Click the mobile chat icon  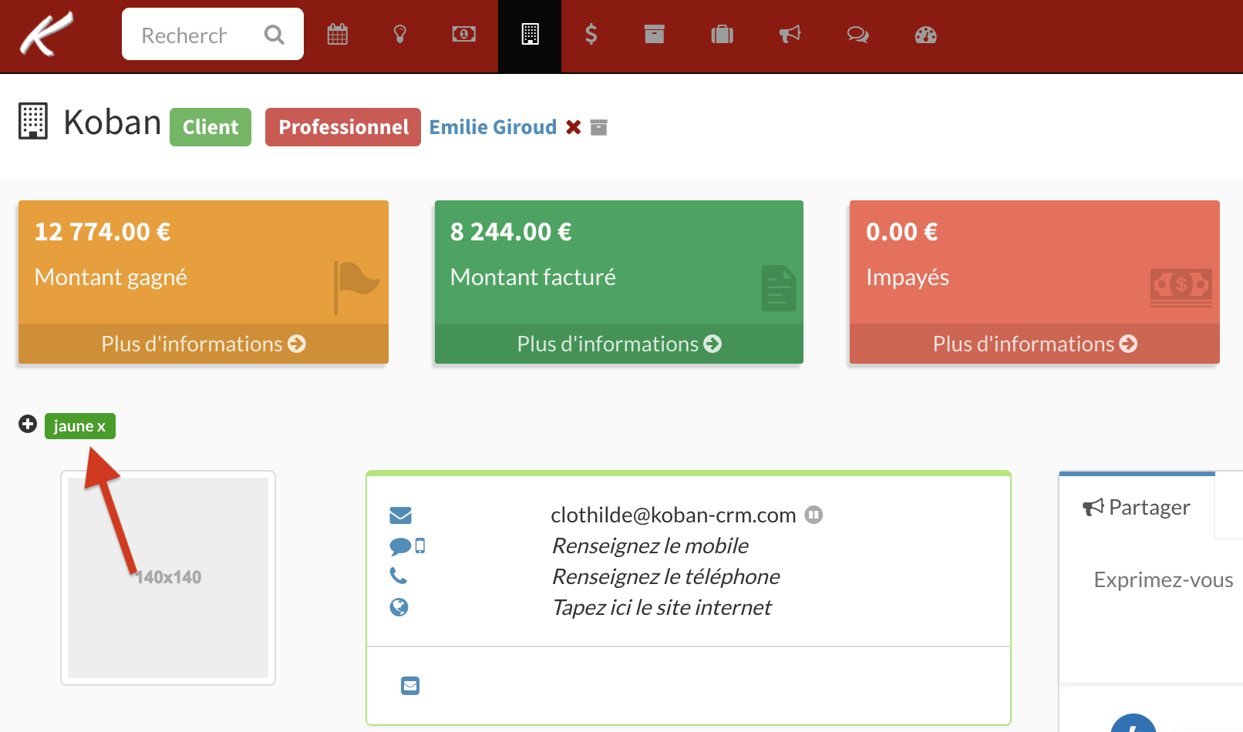pyautogui.click(x=407, y=546)
